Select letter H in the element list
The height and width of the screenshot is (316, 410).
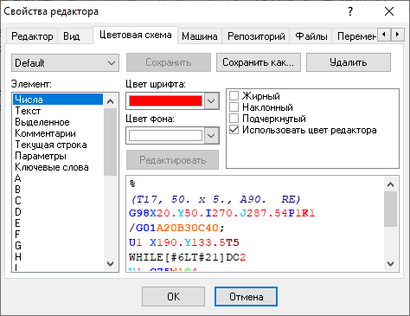[58, 257]
